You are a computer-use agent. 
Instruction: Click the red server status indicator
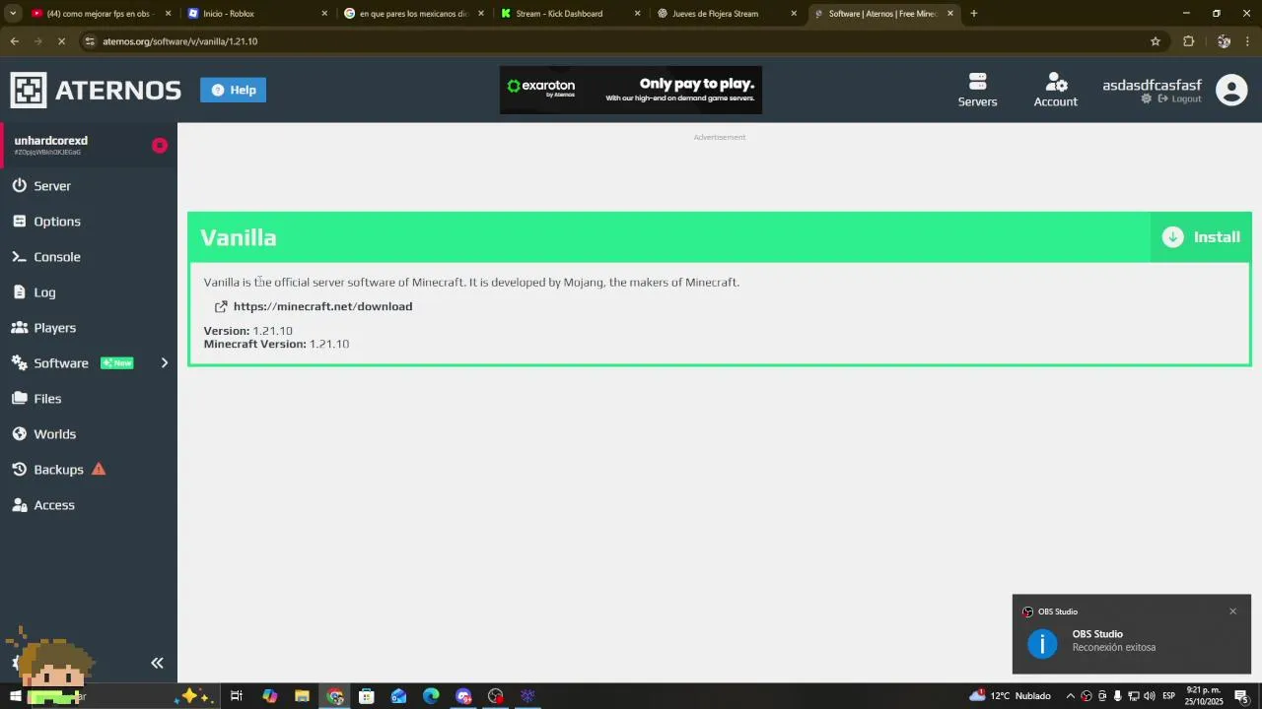[160, 146]
